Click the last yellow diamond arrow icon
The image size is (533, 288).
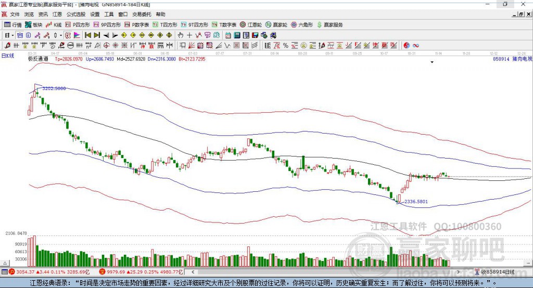pos(169,35)
